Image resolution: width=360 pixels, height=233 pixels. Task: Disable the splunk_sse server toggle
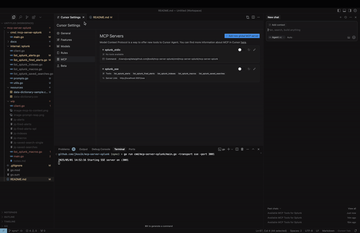240,69
